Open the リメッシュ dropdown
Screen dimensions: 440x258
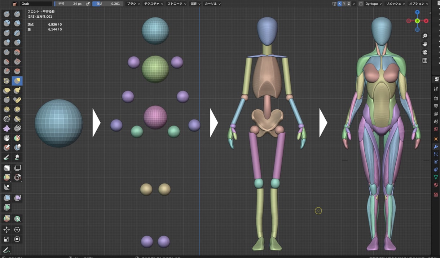pos(395,4)
